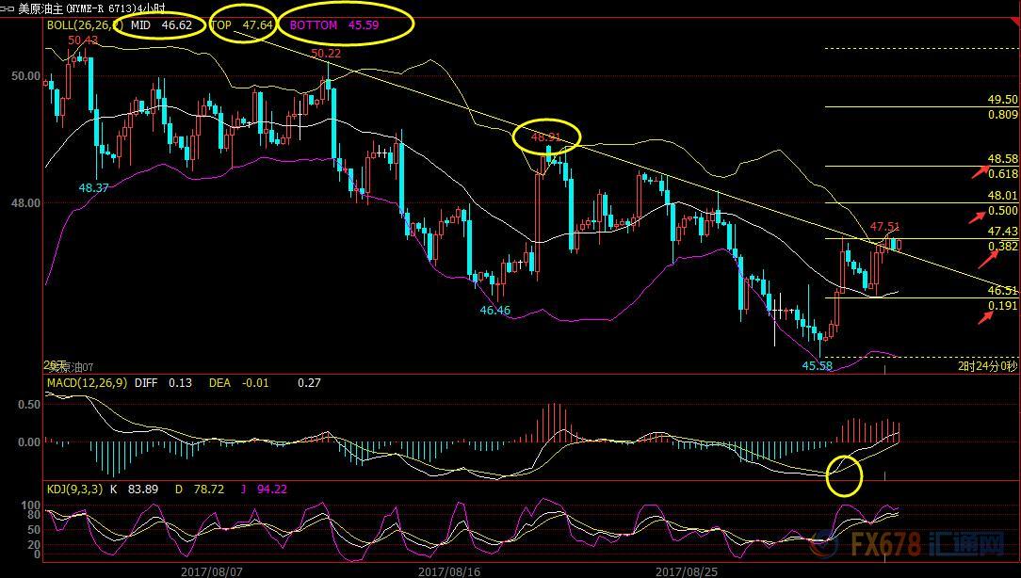Viewport: 1021px width, 578px height.
Task: Click the red arrow beside the 0.191 level
Action: click(985, 317)
